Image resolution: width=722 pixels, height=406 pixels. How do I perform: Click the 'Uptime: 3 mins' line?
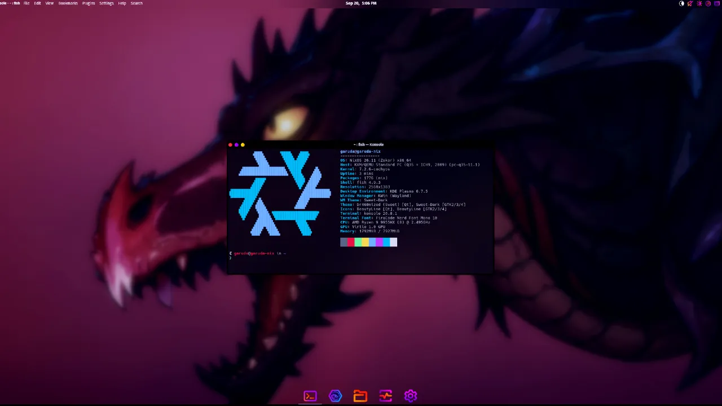pyautogui.click(x=356, y=174)
